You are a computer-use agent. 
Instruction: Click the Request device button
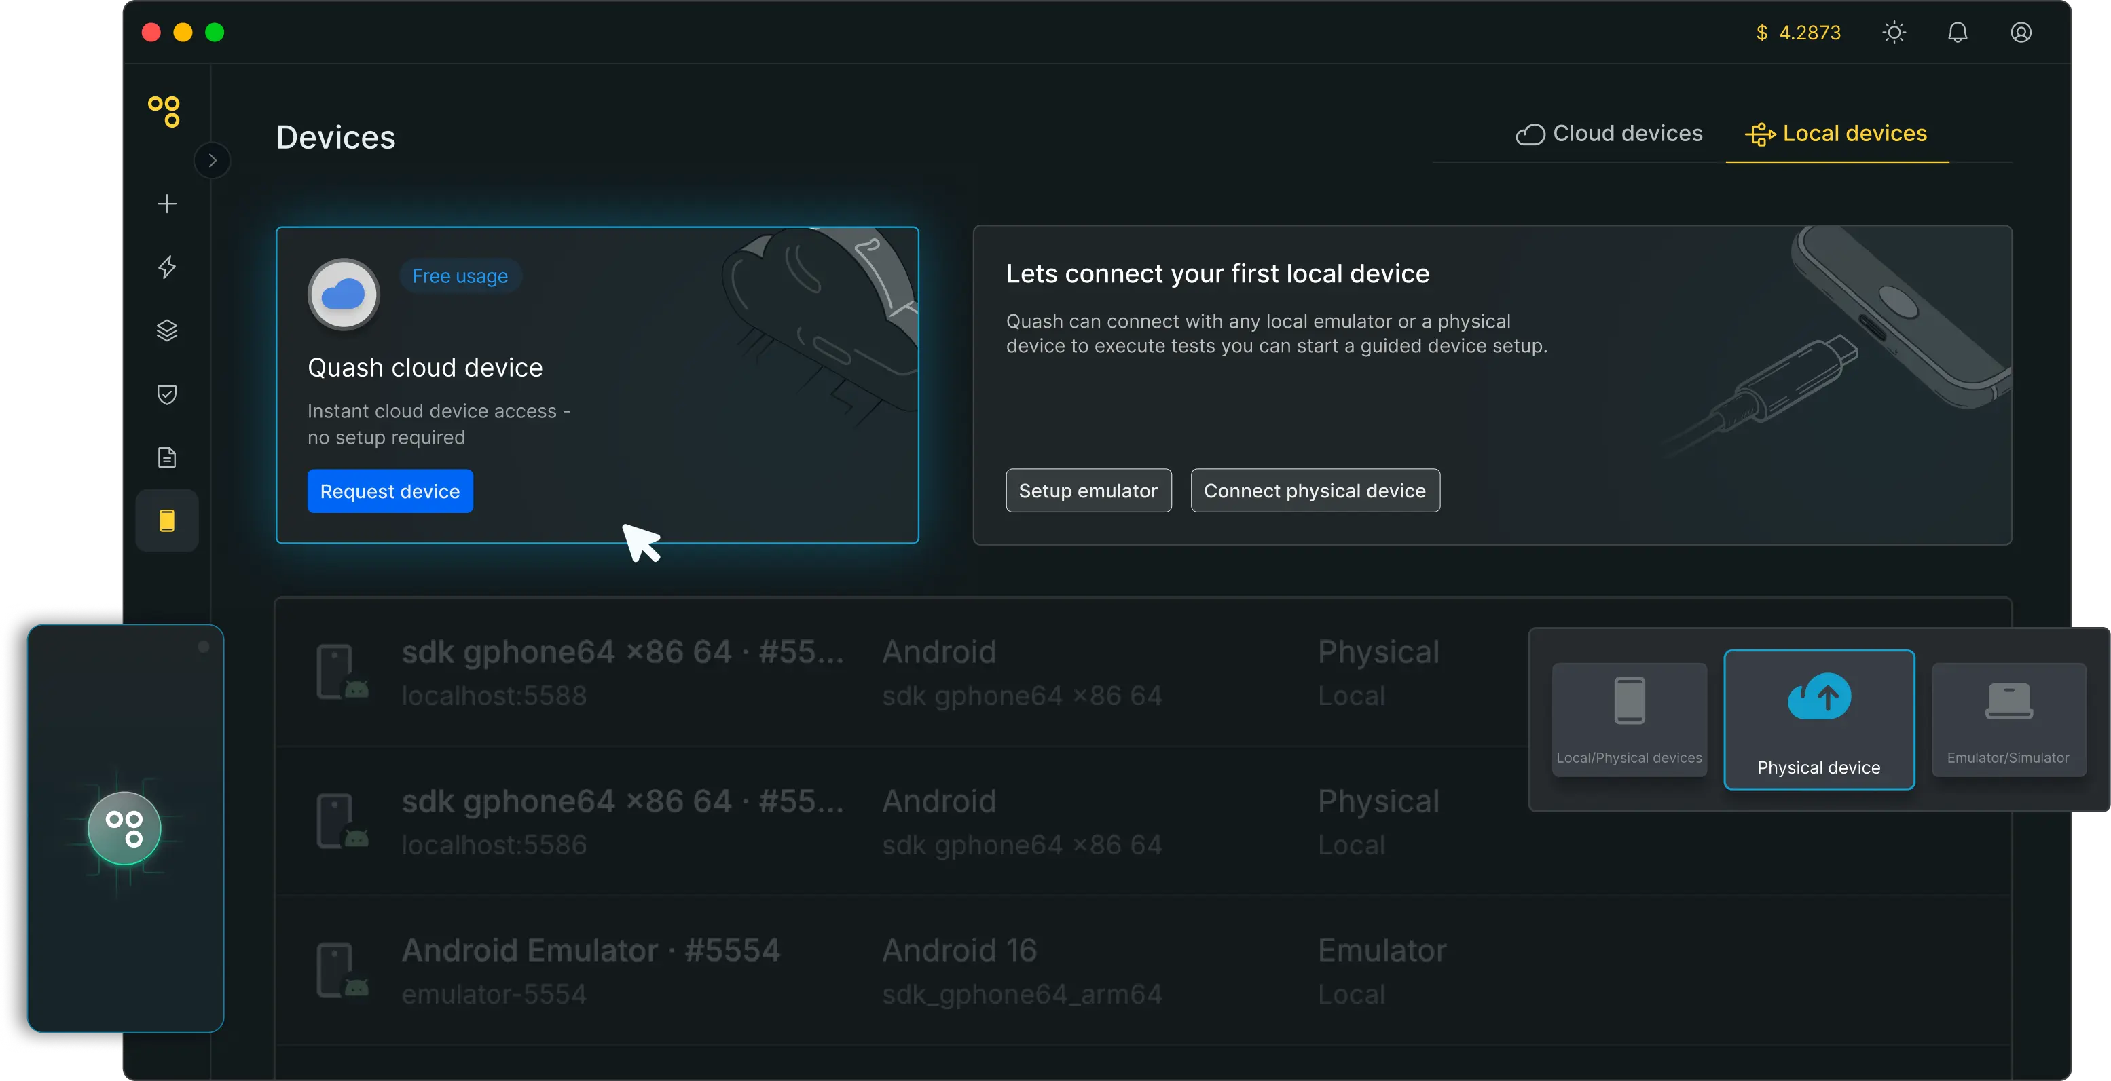pyautogui.click(x=390, y=491)
